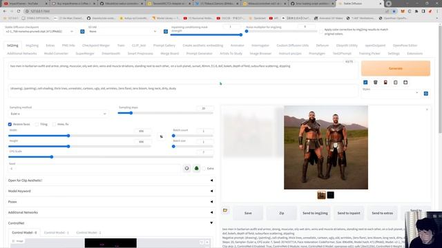This screenshot has height=248, width=442.
Task: Collapse the ControlNet section
Action: [110, 223]
